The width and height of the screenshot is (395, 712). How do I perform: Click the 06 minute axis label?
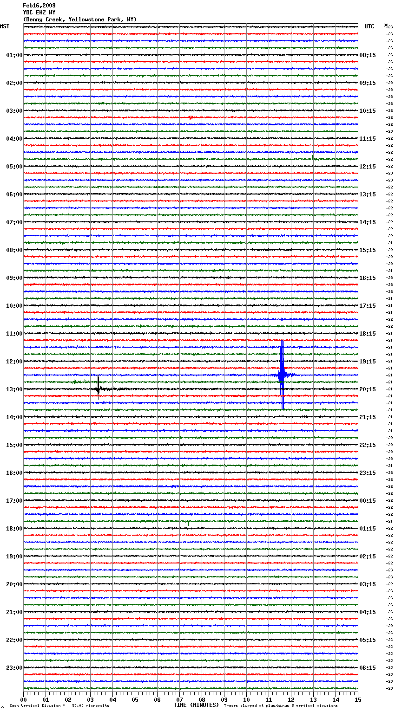157,700
